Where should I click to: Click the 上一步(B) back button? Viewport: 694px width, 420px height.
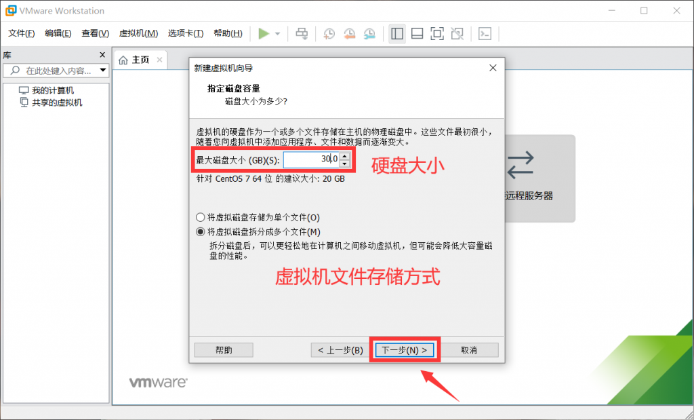tap(340, 350)
